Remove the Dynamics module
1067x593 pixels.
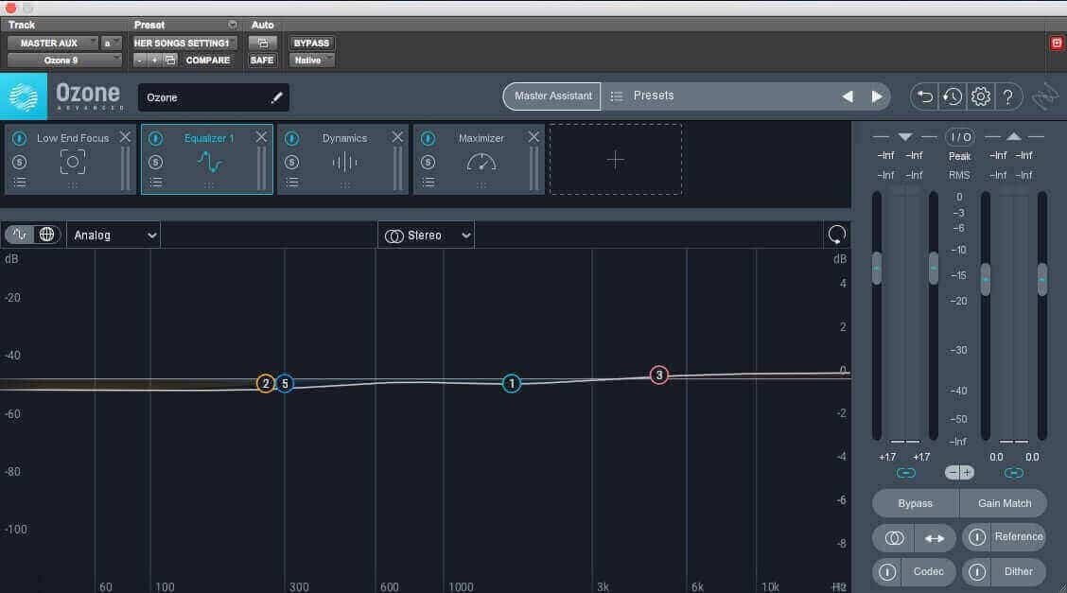click(x=397, y=137)
